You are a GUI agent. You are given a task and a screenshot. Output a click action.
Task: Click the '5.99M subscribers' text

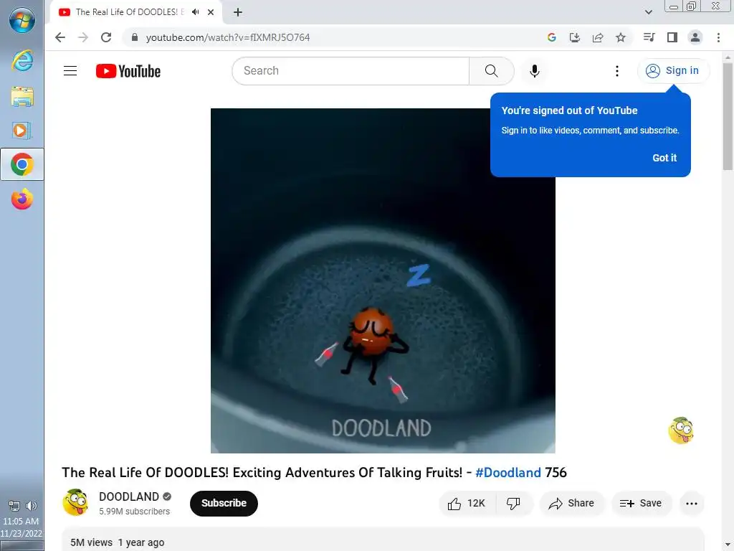(x=134, y=512)
